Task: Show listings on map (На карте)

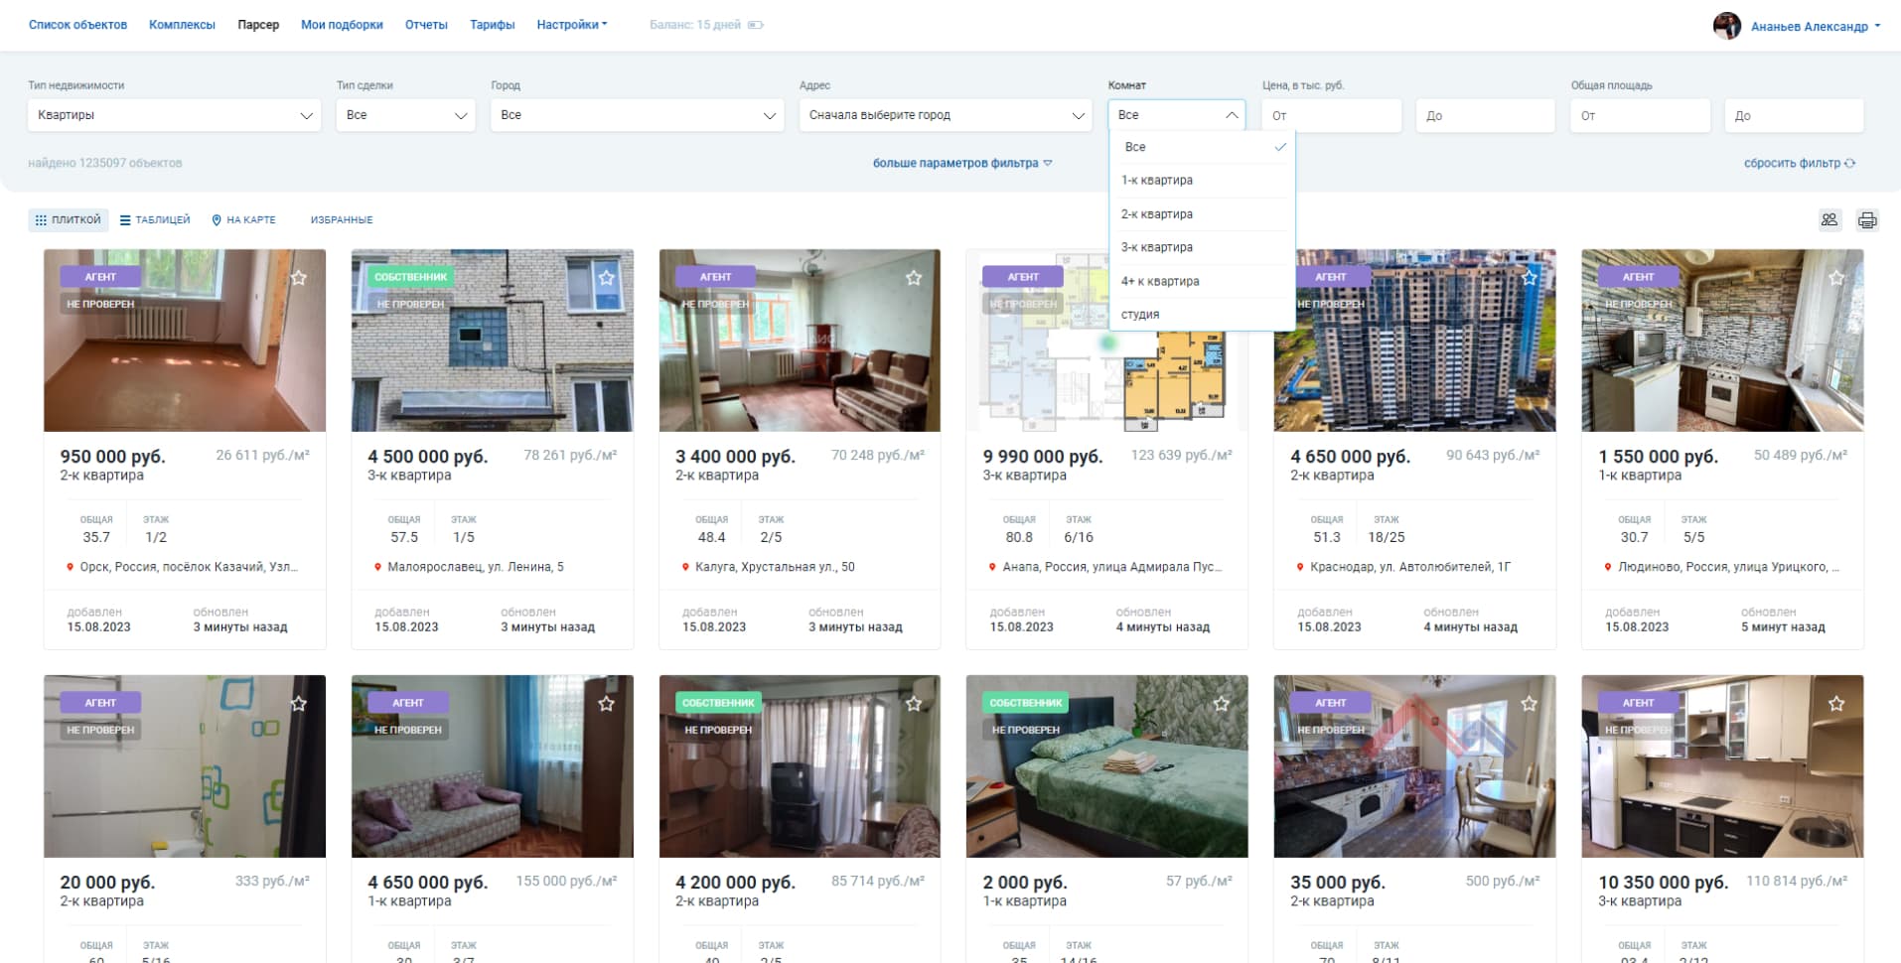Action: (243, 219)
